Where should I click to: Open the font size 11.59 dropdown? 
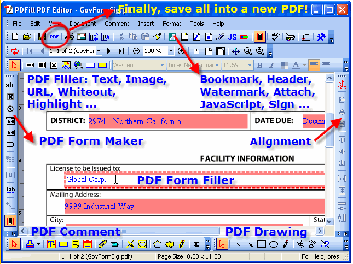pos(250,66)
